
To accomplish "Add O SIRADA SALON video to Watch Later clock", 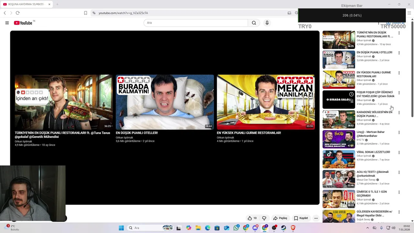I will [x=351, y=94].
